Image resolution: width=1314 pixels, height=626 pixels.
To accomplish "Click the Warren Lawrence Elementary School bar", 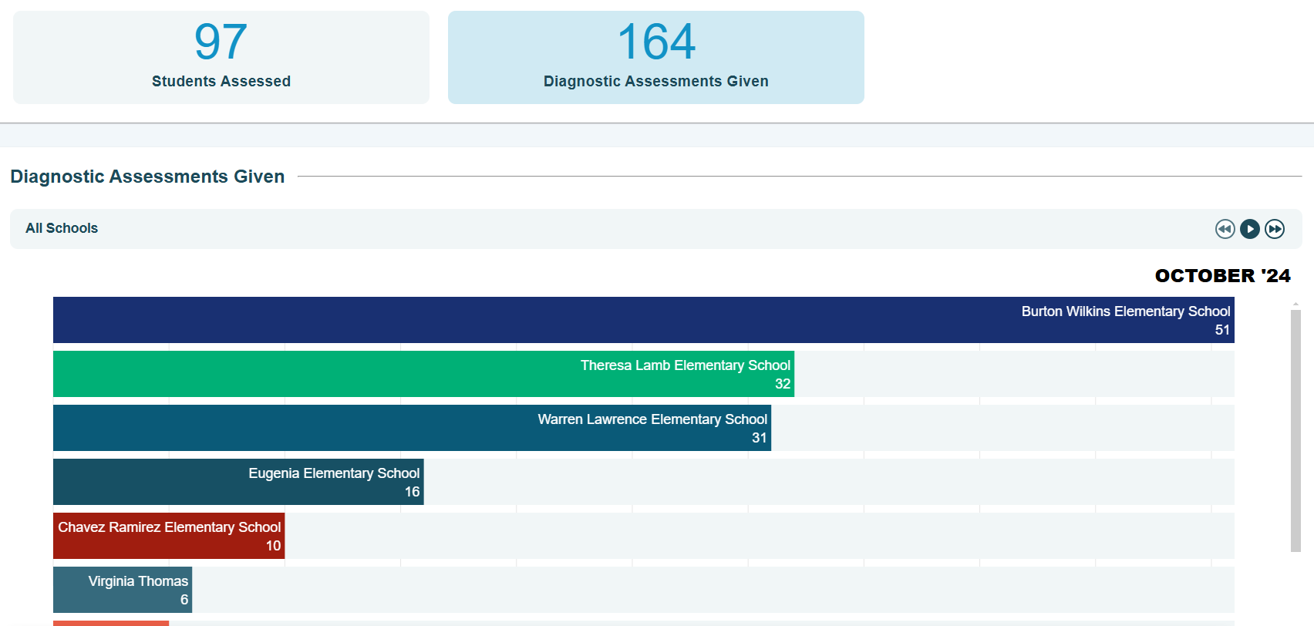I will tap(412, 428).
